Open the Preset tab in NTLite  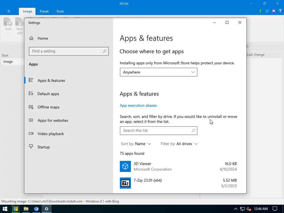(44, 11)
